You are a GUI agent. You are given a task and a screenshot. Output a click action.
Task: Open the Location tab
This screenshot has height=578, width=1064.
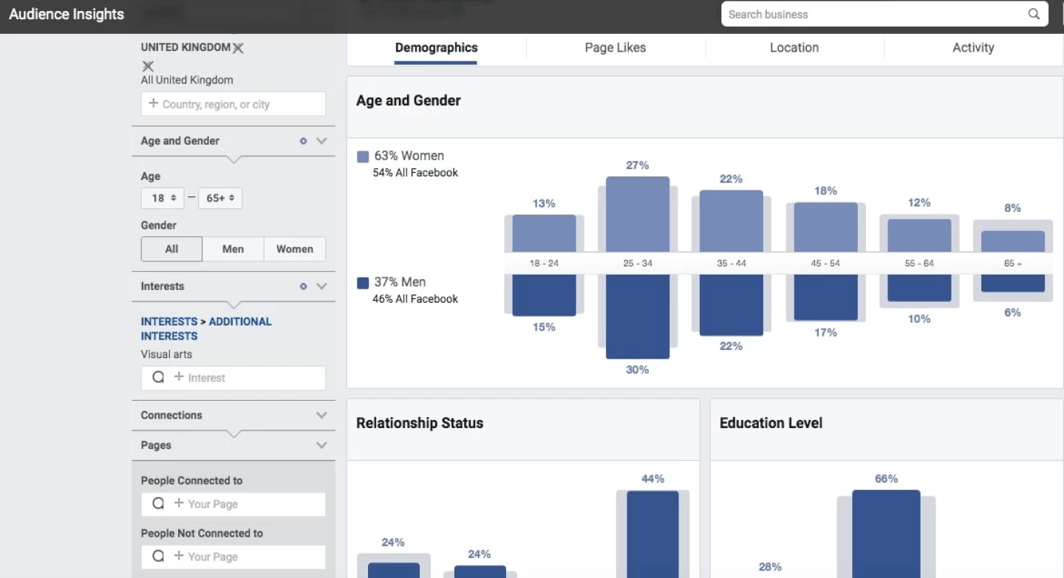[x=794, y=48]
